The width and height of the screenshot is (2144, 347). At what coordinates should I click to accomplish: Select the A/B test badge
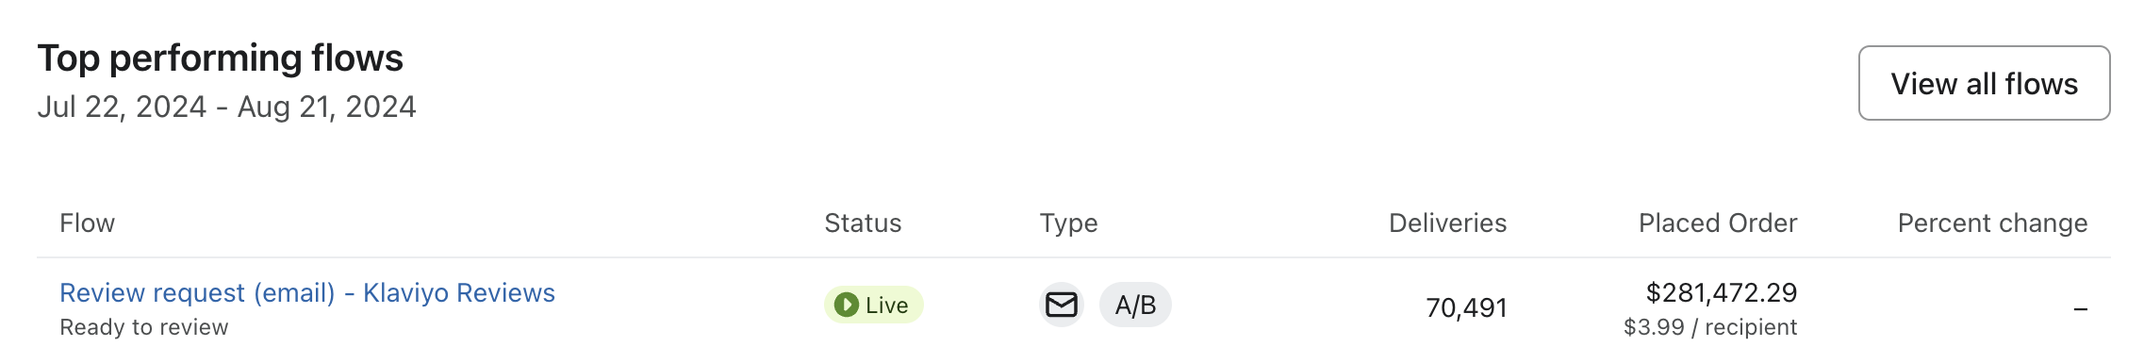[1135, 306]
